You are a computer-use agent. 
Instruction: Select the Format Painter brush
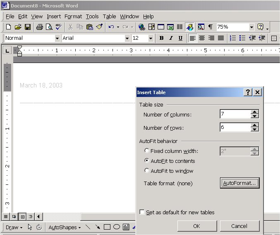99,27
